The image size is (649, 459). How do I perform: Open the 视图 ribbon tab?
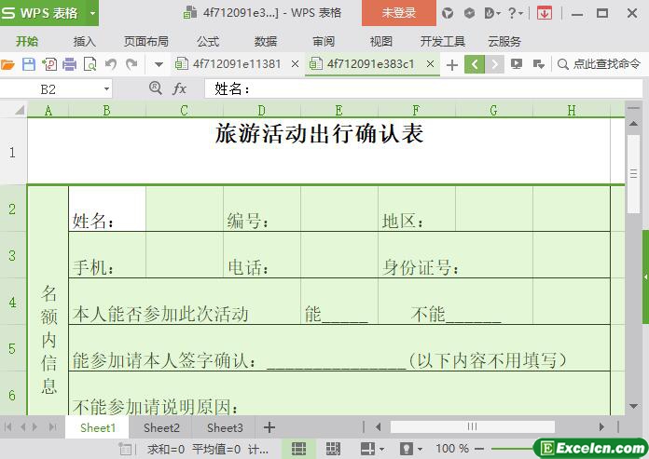(x=381, y=41)
